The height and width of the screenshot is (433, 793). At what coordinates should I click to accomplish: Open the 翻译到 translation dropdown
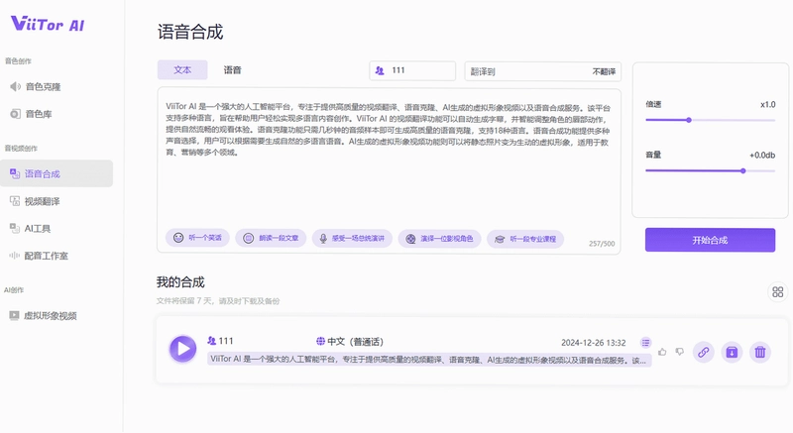click(542, 71)
